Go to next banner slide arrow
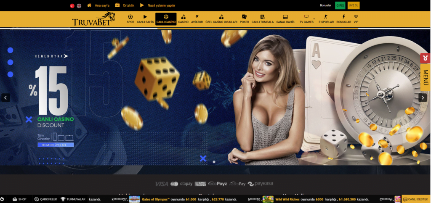431x203 pixels. [423, 98]
